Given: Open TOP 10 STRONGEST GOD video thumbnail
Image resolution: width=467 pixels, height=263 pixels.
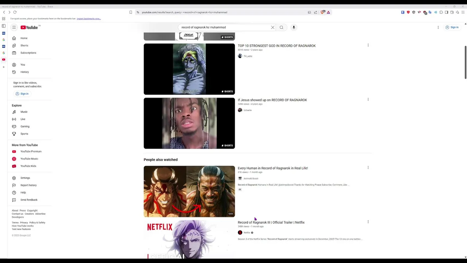Looking at the screenshot, I should (189, 69).
